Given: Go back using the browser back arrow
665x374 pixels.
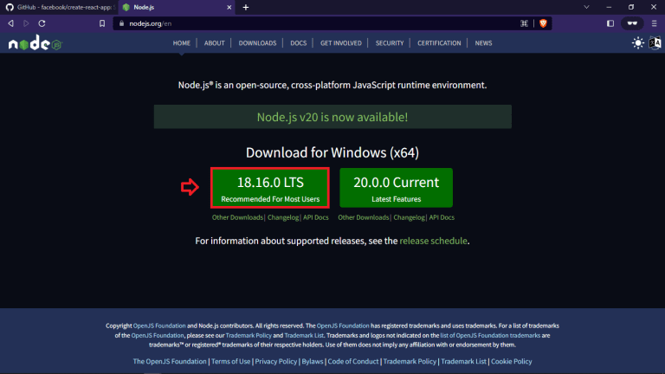Looking at the screenshot, I should point(10,23).
